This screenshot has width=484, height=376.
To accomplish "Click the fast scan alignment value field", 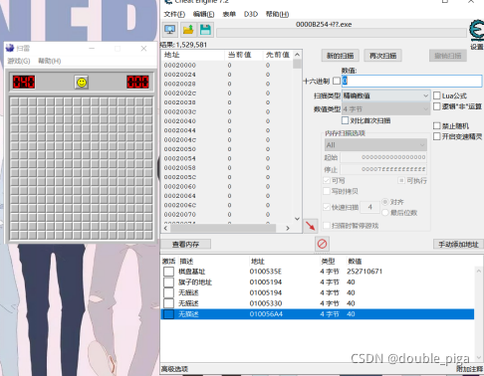I will coord(369,207).
